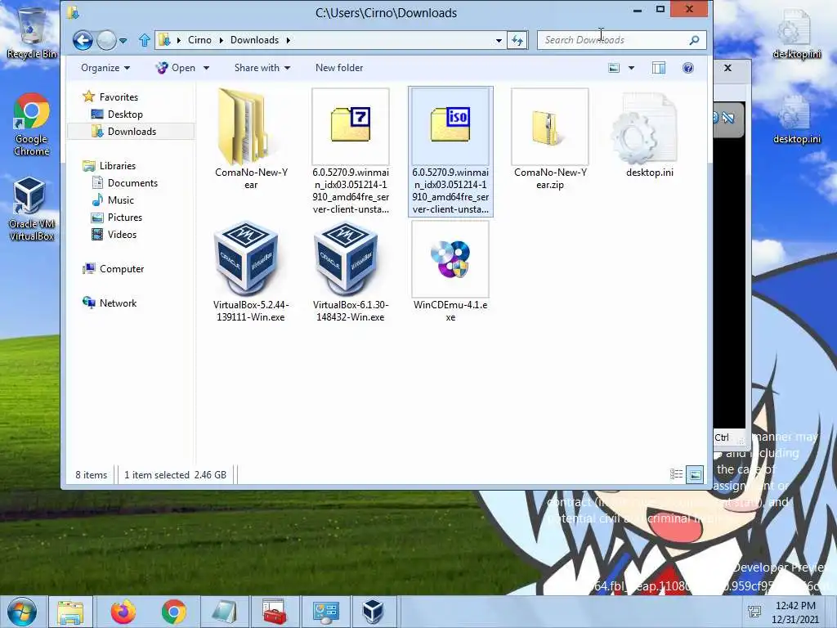Screen dimensions: 837x628
Task: Close the window behind Explorer
Action: [727, 68]
